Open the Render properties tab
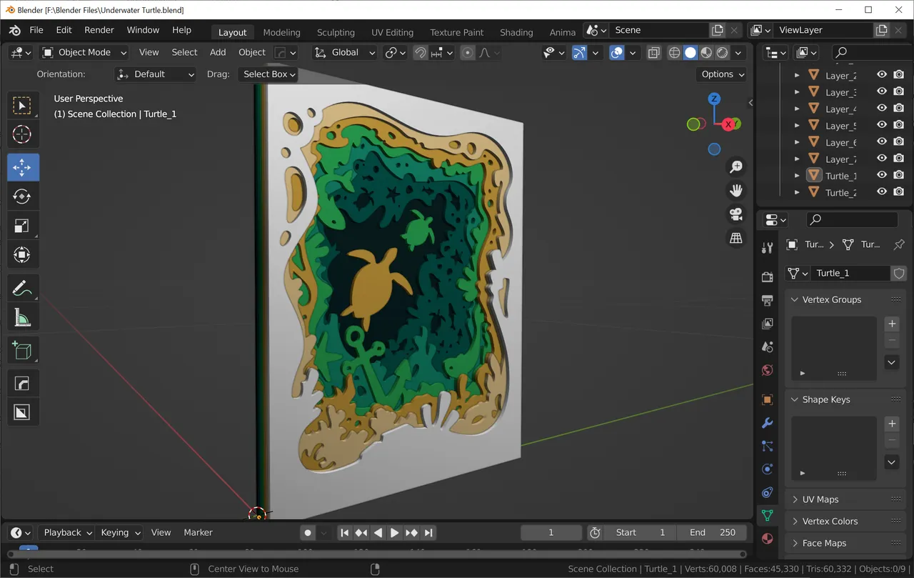This screenshot has height=578, width=914. tap(768, 277)
